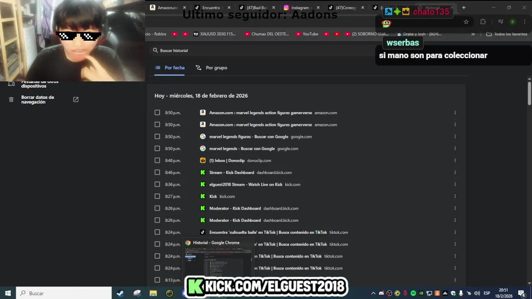Close the Amazon.com tab

coord(185,7)
